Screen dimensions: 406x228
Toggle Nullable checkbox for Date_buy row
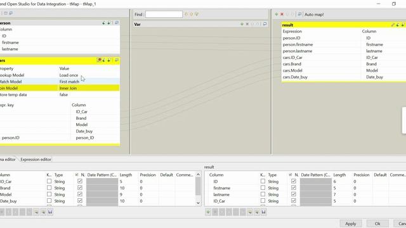click(x=80, y=201)
